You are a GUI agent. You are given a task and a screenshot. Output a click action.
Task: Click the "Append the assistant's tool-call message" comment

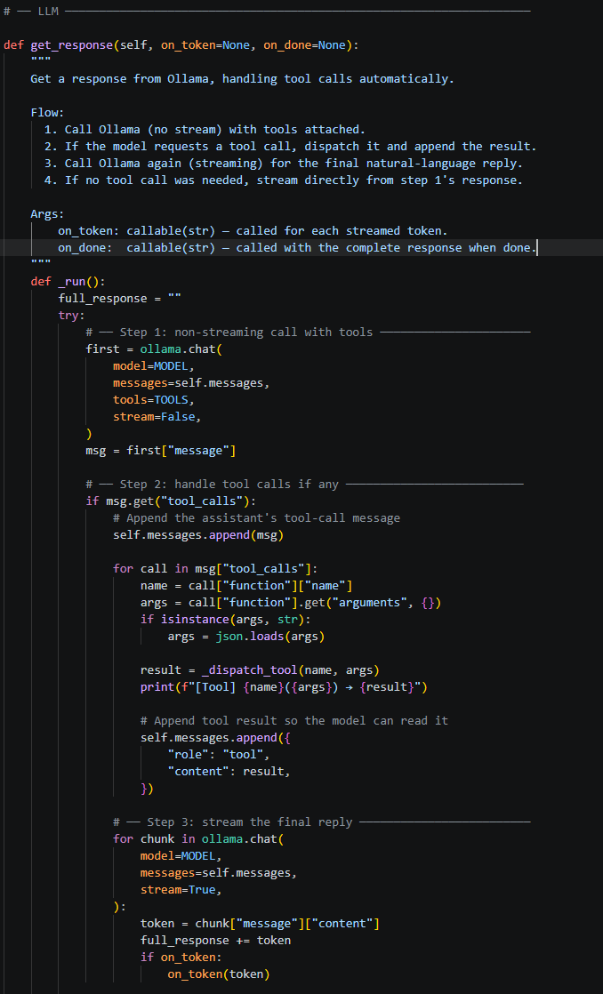[x=257, y=518]
